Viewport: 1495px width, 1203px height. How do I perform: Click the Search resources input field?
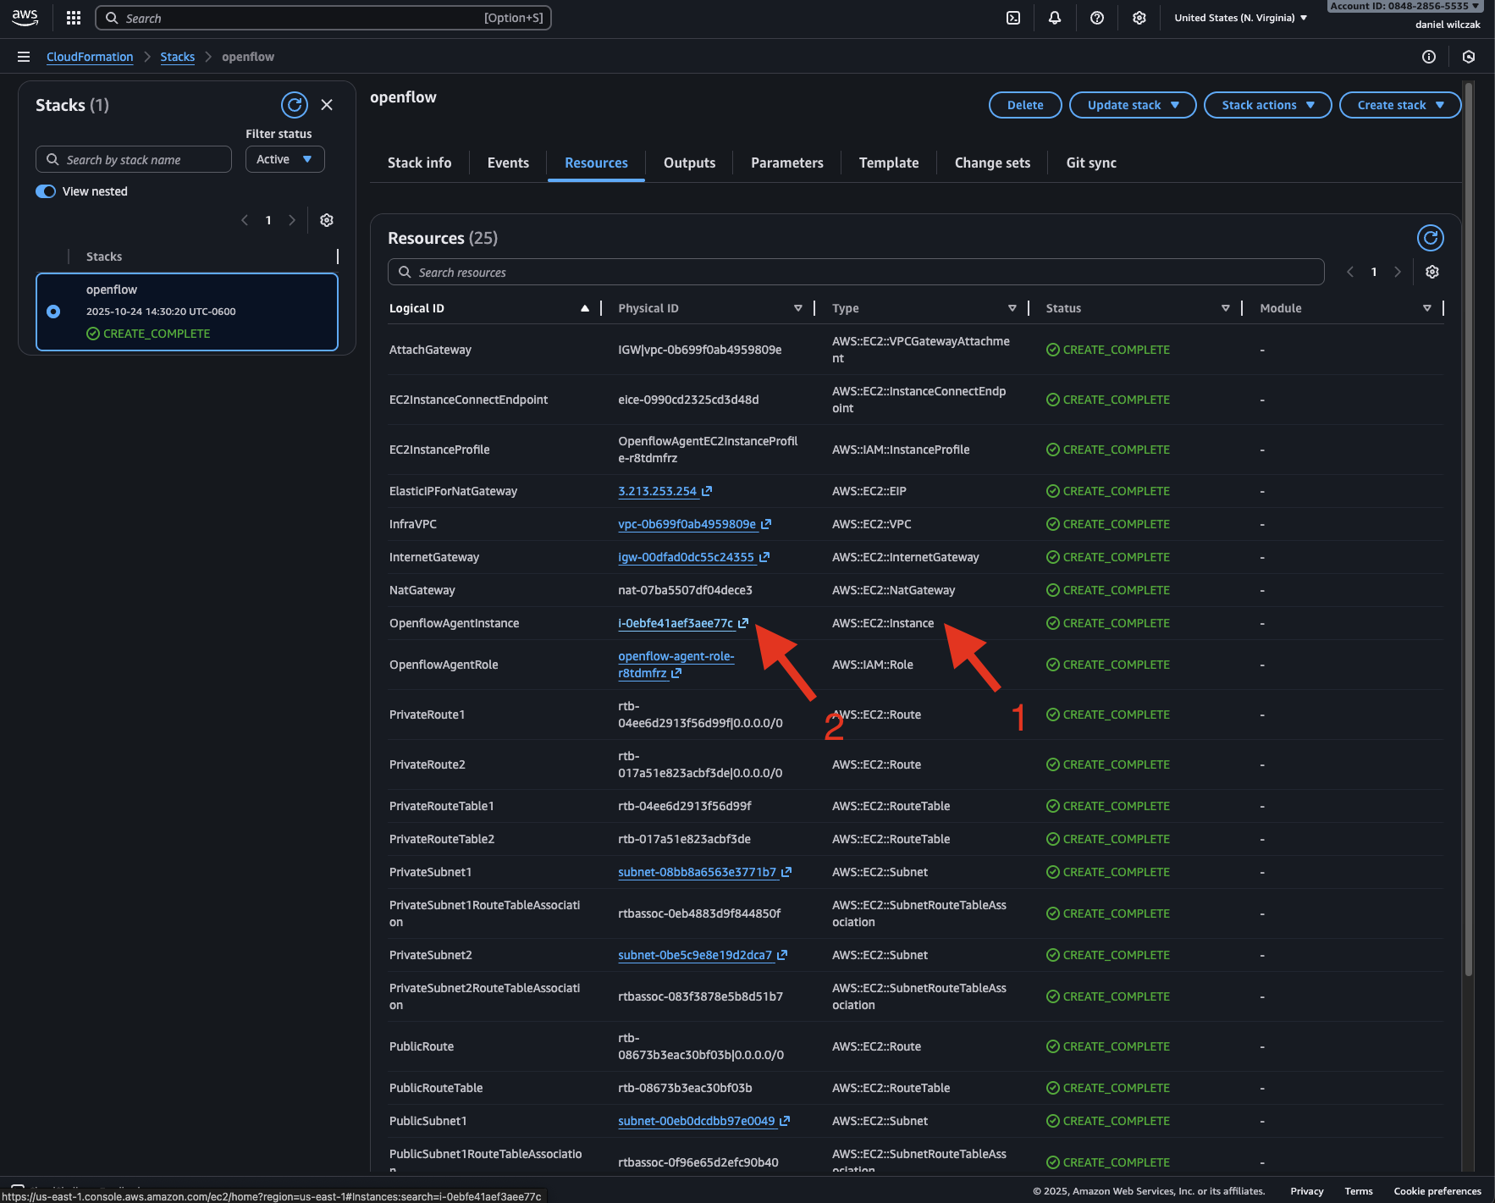click(855, 272)
